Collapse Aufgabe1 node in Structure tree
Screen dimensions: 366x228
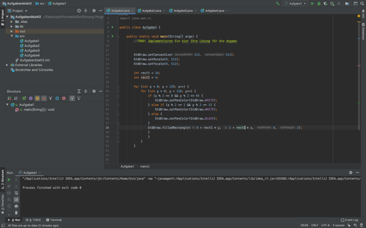point(7,105)
